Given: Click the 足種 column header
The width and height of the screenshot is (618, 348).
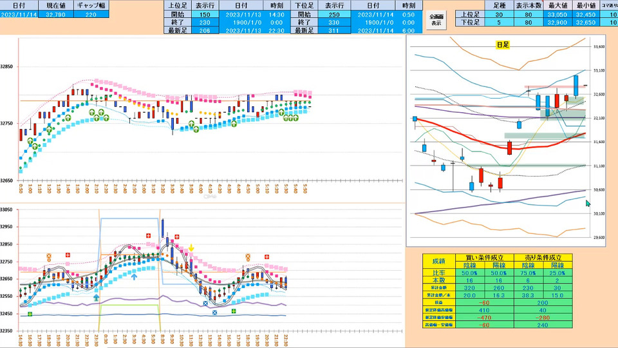Looking at the screenshot, I should (500, 6).
